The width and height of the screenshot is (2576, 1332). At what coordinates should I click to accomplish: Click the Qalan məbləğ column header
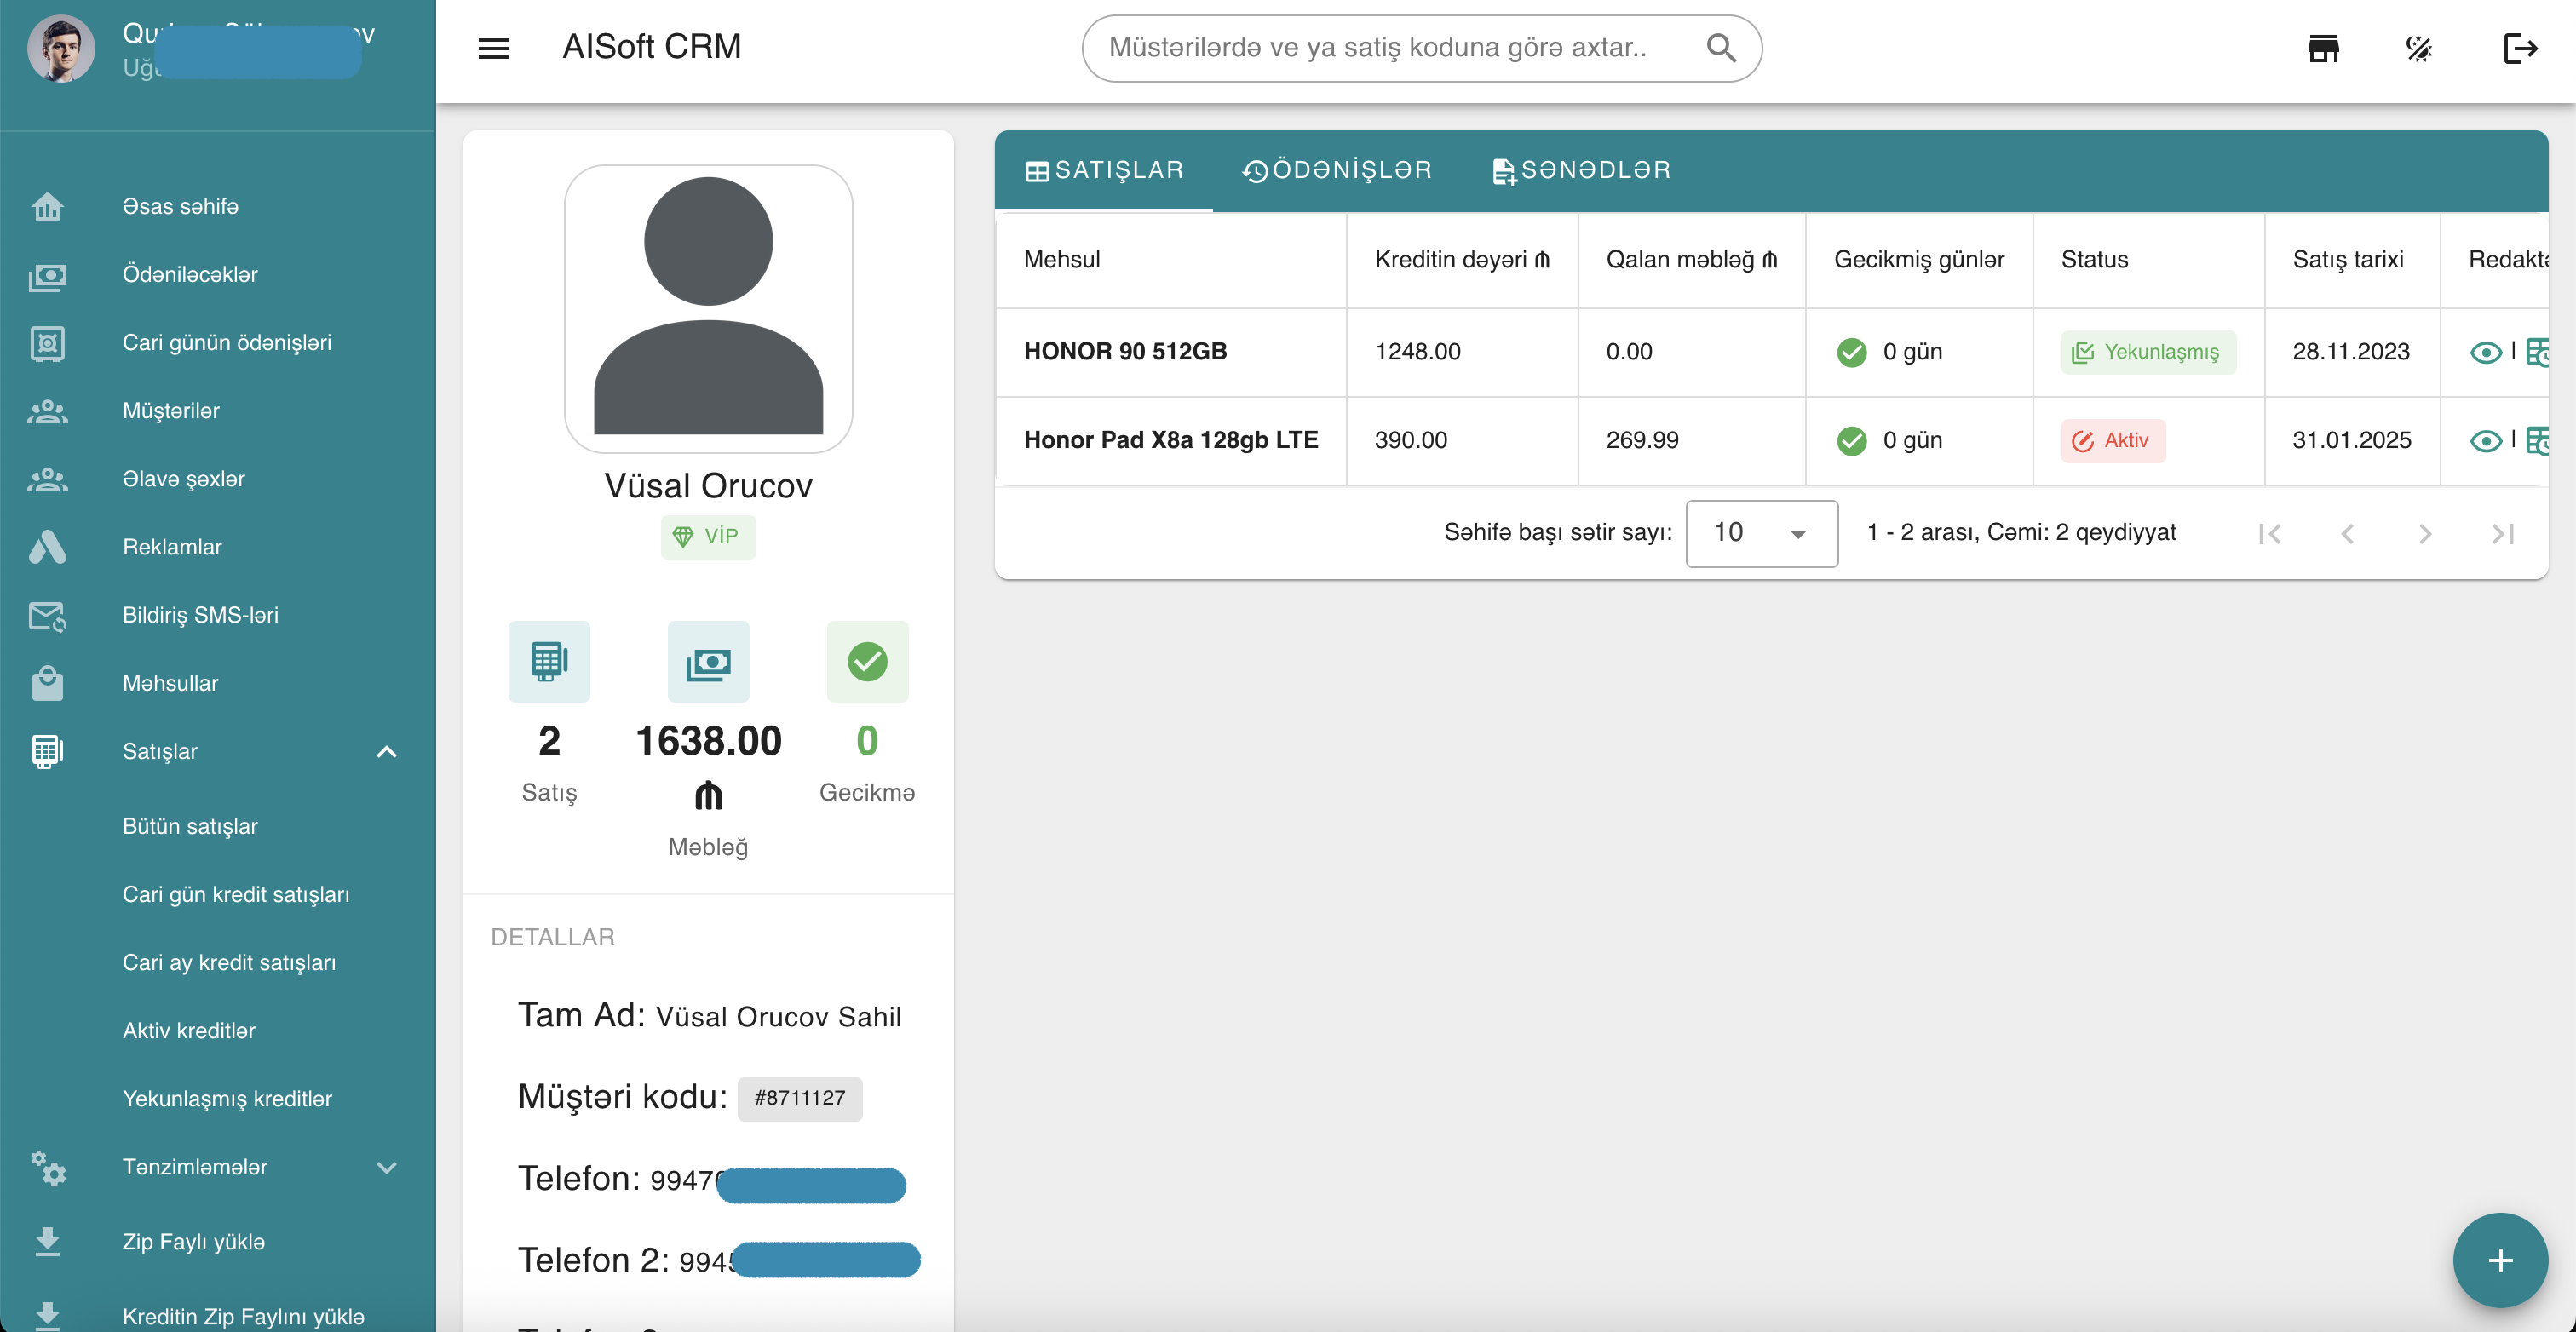tap(1692, 260)
